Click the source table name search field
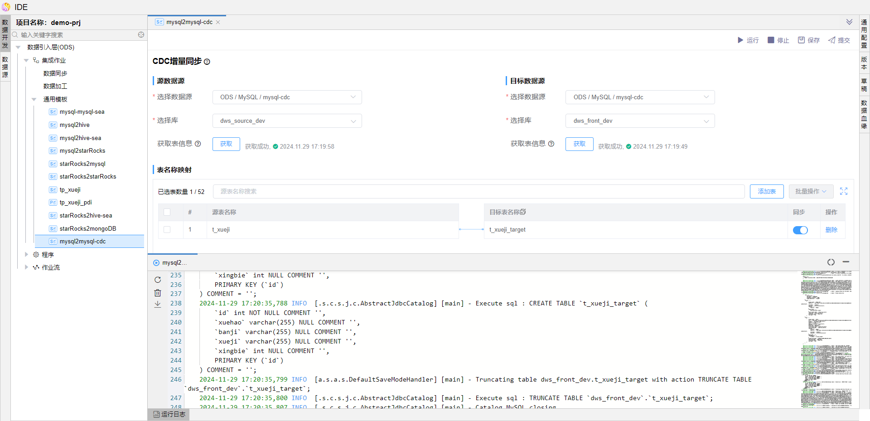This screenshot has height=421, width=870. coord(478,191)
